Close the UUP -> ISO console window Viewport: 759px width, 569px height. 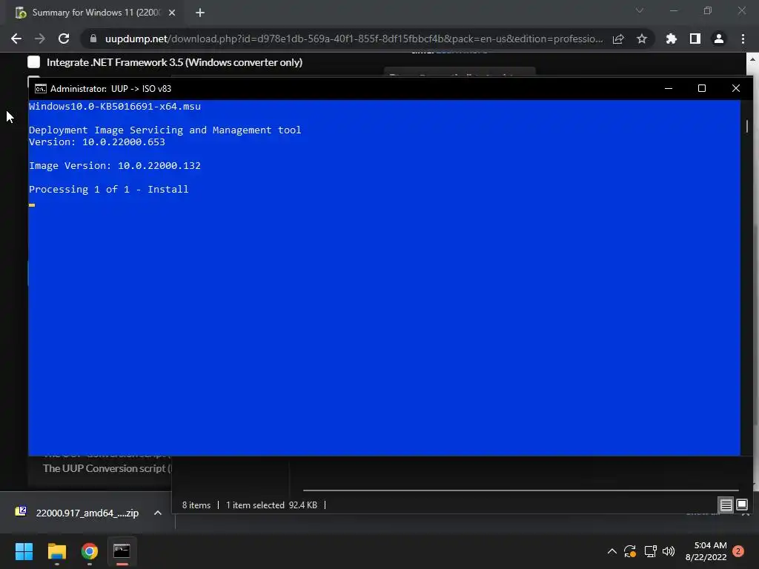click(x=736, y=89)
